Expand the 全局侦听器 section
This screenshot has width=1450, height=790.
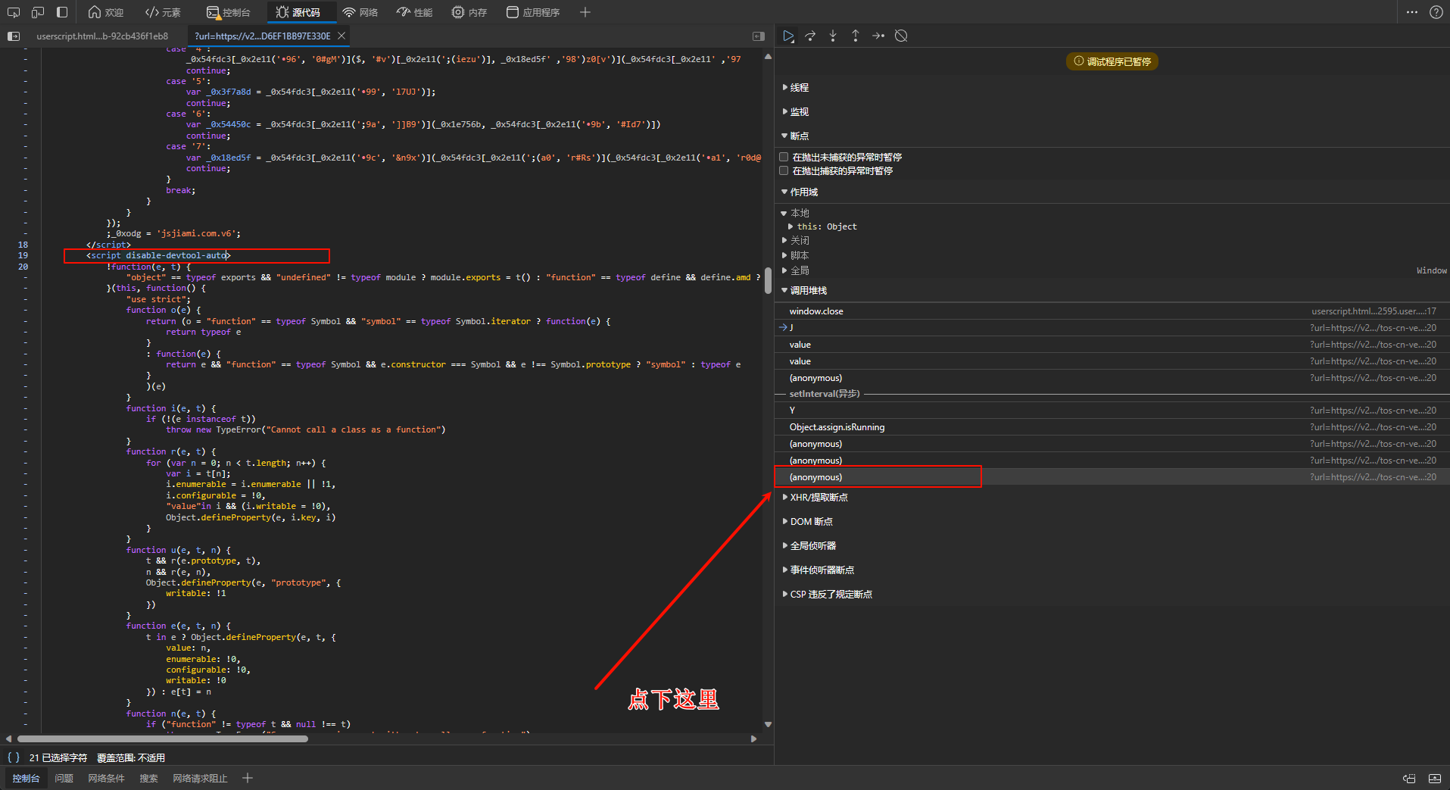coord(809,546)
